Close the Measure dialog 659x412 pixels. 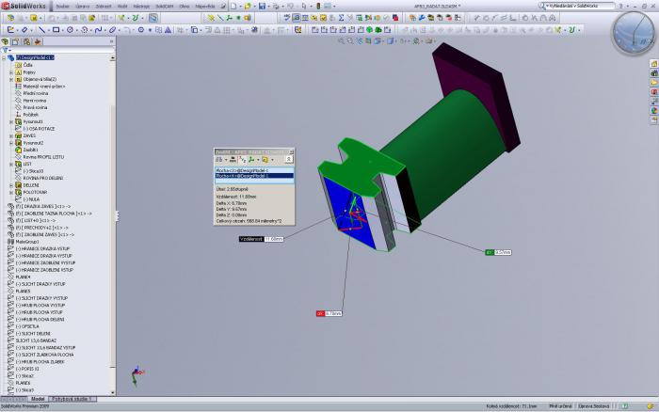tap(291, 151)
